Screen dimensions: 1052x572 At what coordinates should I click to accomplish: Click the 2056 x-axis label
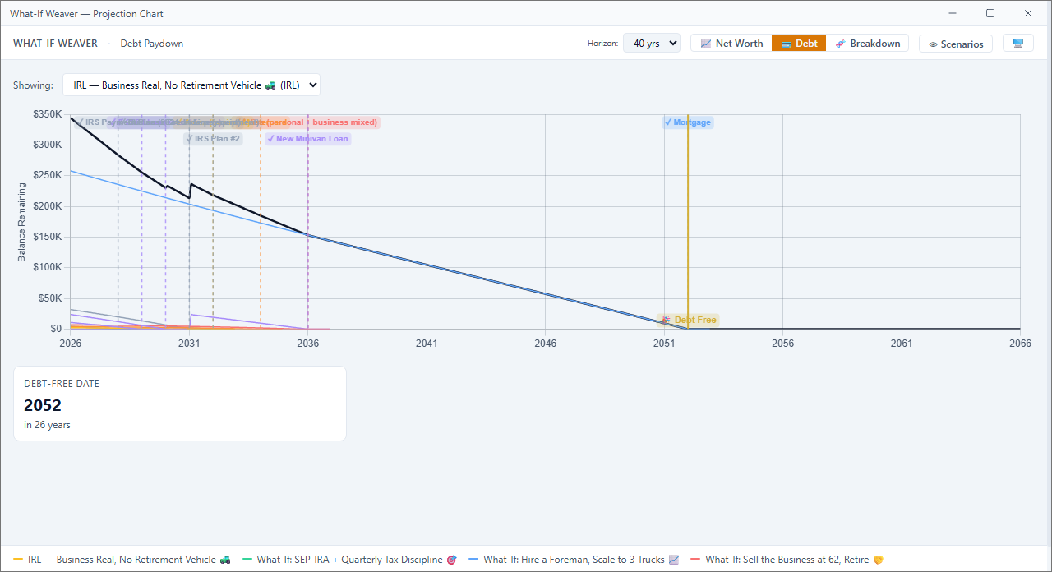tap(783, 344)
